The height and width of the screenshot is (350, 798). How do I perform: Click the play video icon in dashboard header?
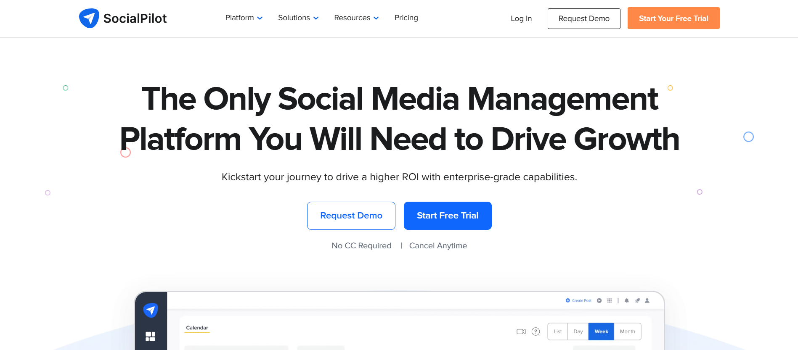599,300
